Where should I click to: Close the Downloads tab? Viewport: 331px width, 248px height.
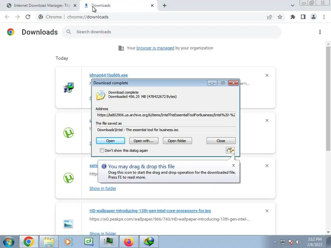(x=152, y=5)
